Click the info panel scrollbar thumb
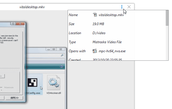The height and width of the screenshot is (109, 172). 167,18
